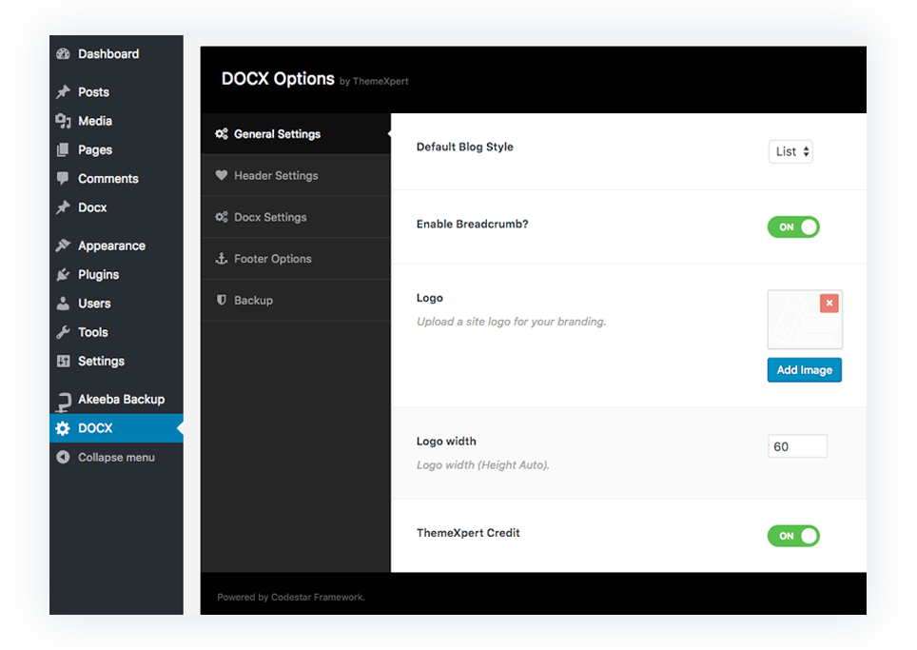
Task: Click the Docx pin icon in the sidebar
Action: click(63, 207)
